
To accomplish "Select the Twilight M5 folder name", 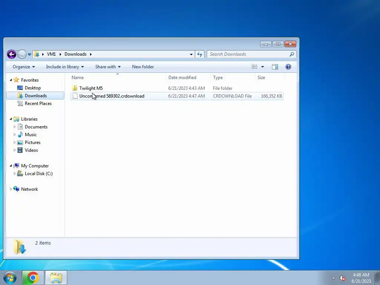I will pyautogui.click(x=91, y=88).
